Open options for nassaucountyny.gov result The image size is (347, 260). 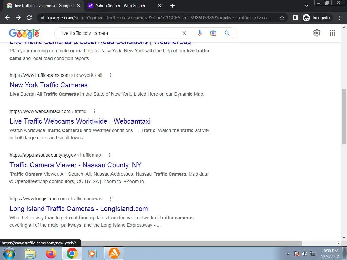click(x=109, y=155)
